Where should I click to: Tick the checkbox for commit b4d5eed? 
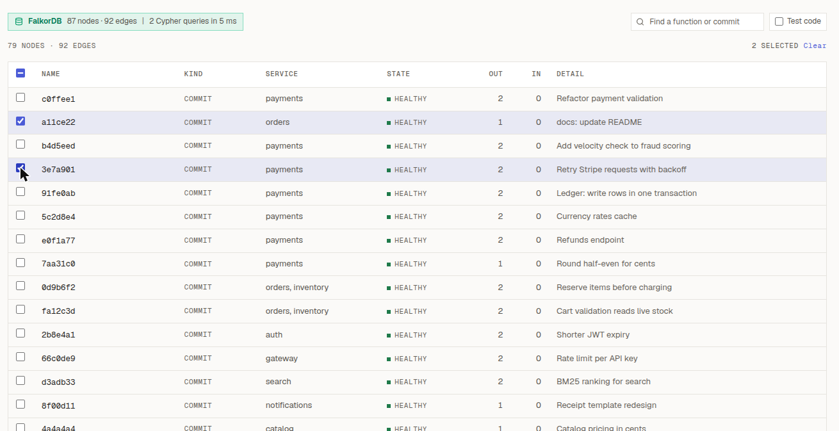tap(20, 145)
